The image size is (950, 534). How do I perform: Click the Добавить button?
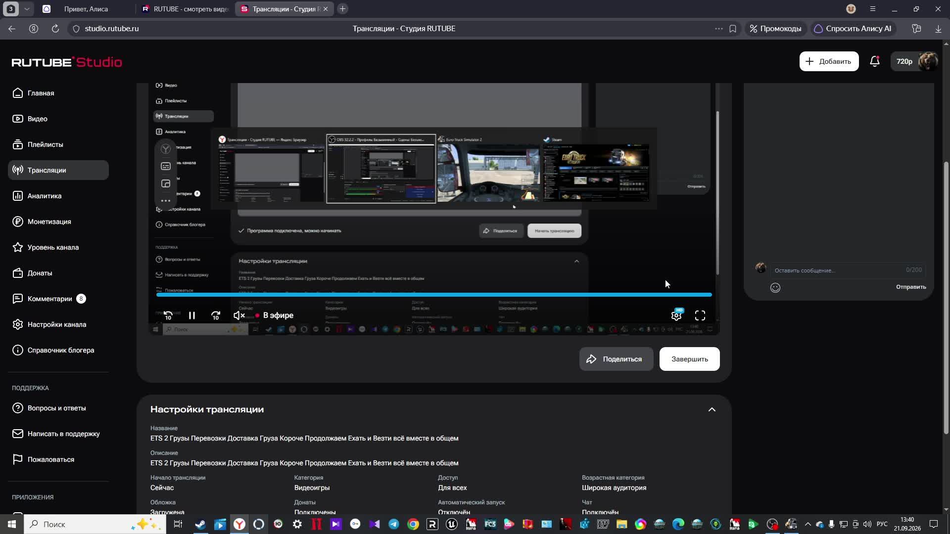829,61
